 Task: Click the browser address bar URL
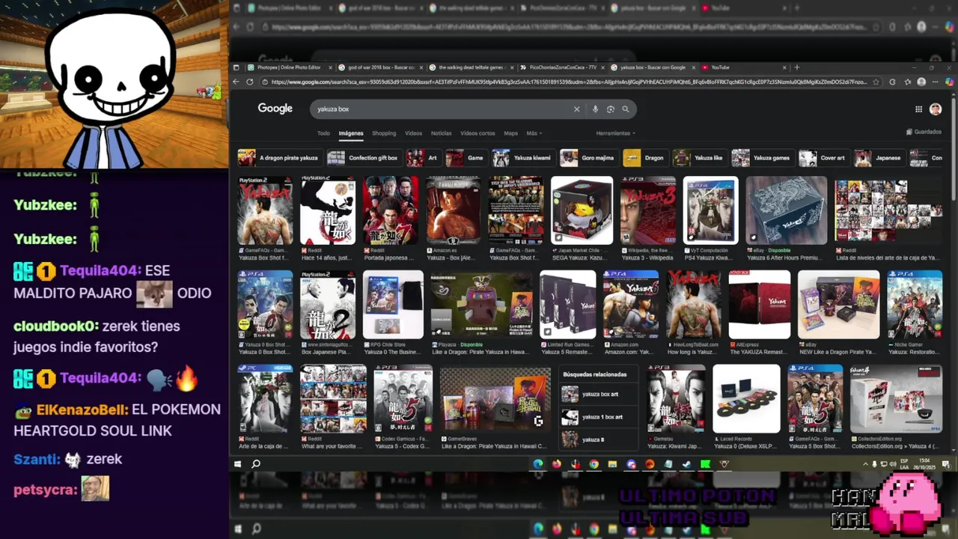(569, 82)
